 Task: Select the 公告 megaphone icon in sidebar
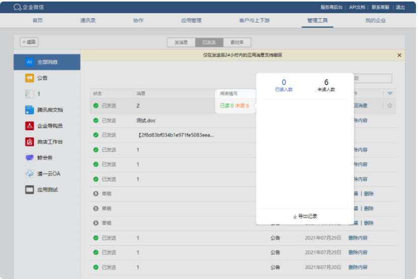(29, 78)
